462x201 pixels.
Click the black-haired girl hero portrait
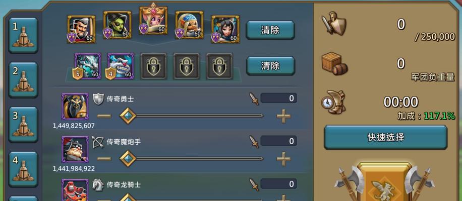pos(225,29)
